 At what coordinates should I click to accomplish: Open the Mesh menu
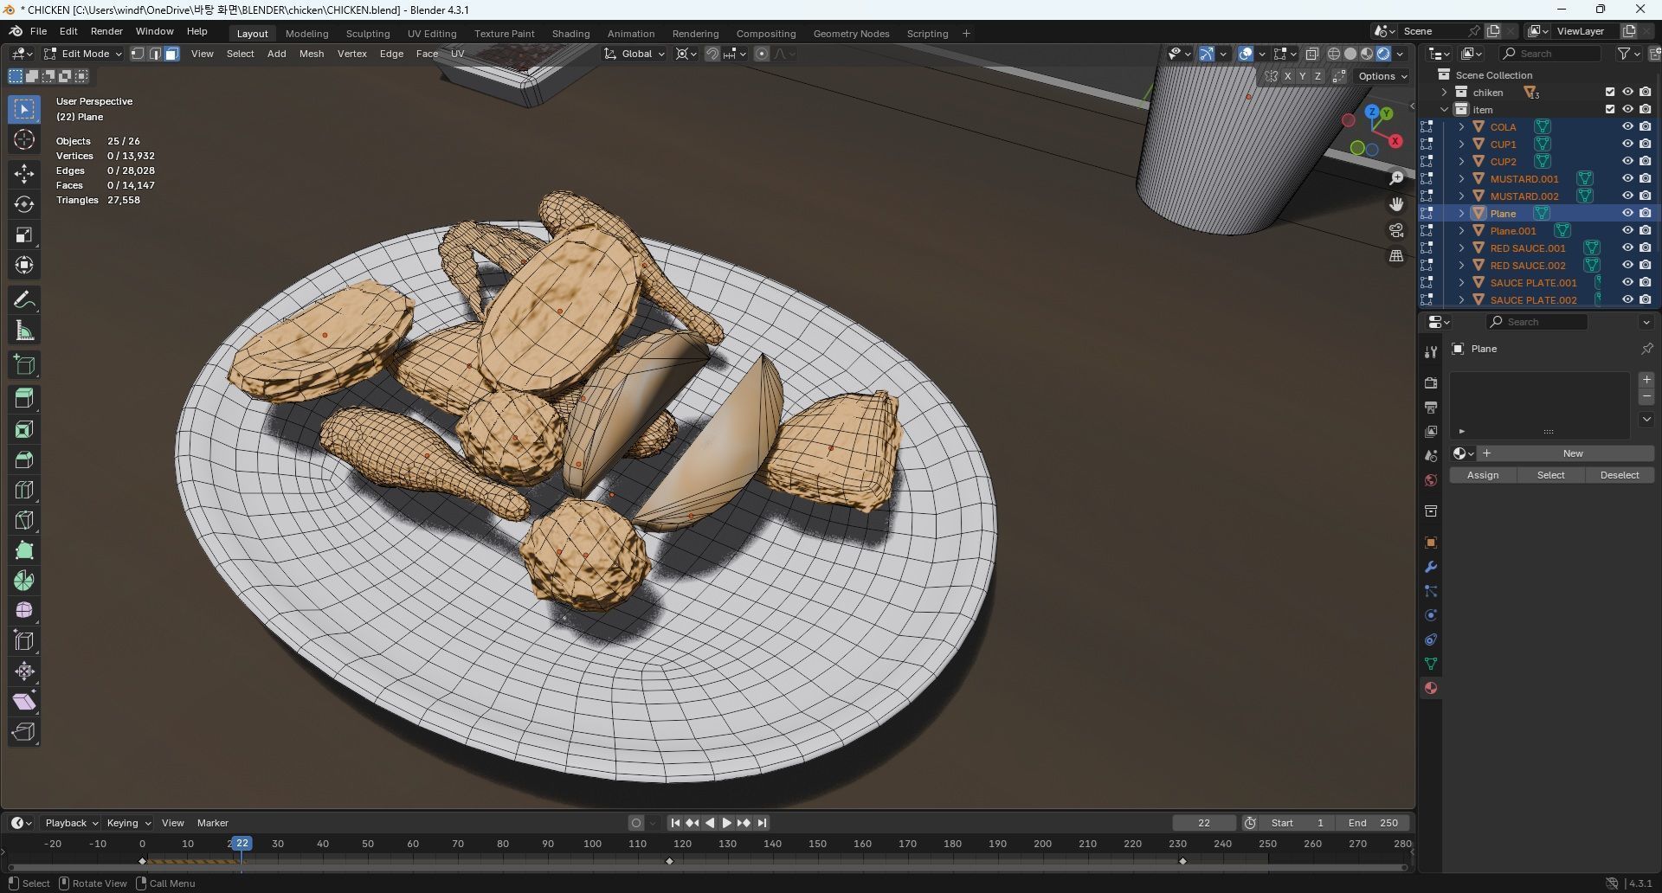tap(312, 54)
